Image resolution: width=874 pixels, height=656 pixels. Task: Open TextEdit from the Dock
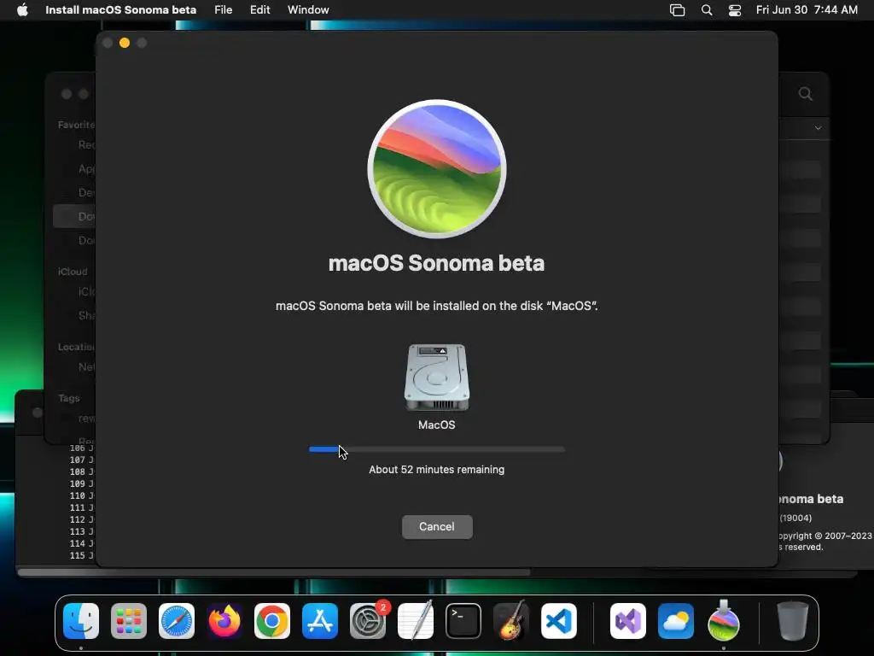416,620
